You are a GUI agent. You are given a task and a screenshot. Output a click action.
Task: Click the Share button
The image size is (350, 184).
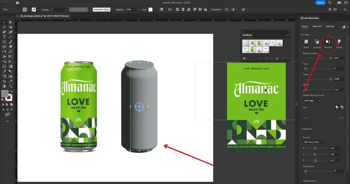[320, 3]
